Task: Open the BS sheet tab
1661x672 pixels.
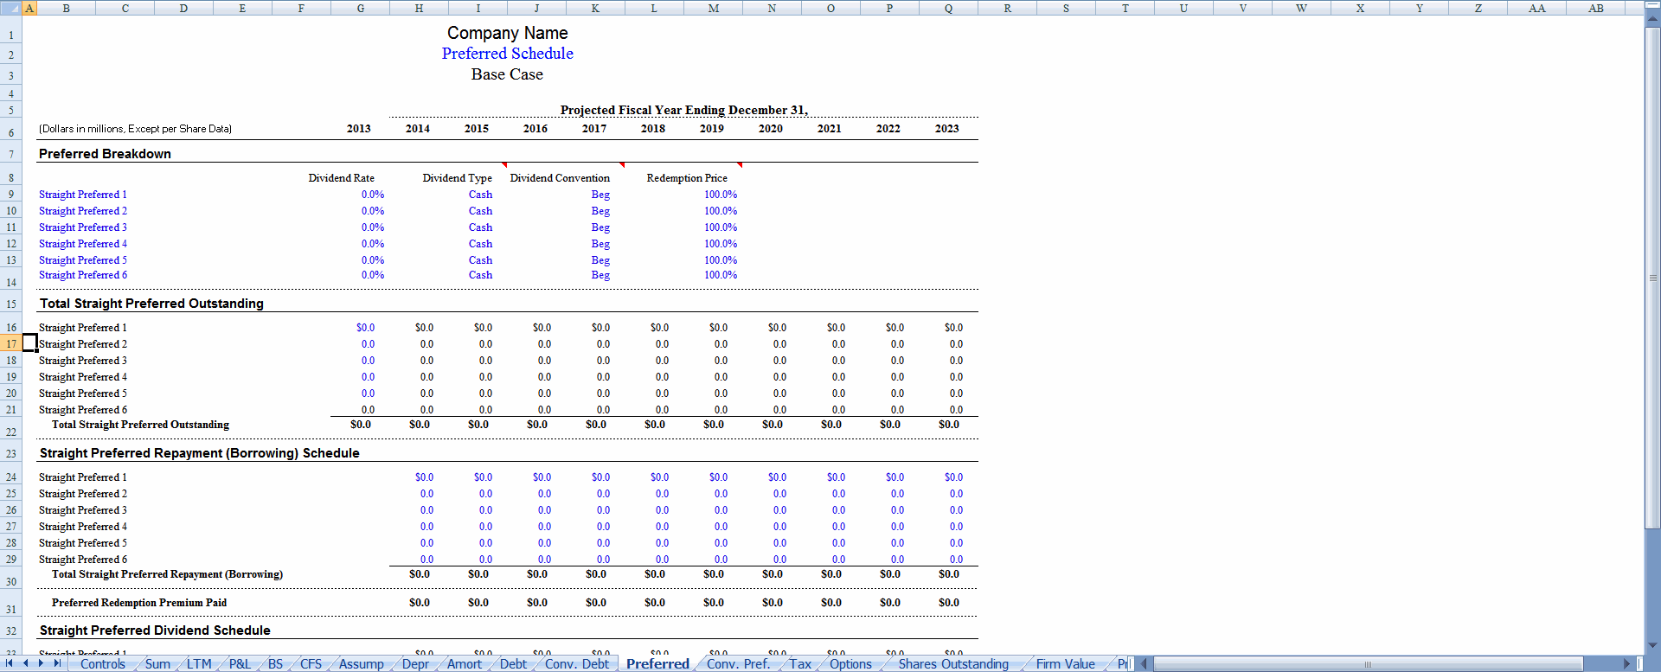Action: tap(275, 664)
